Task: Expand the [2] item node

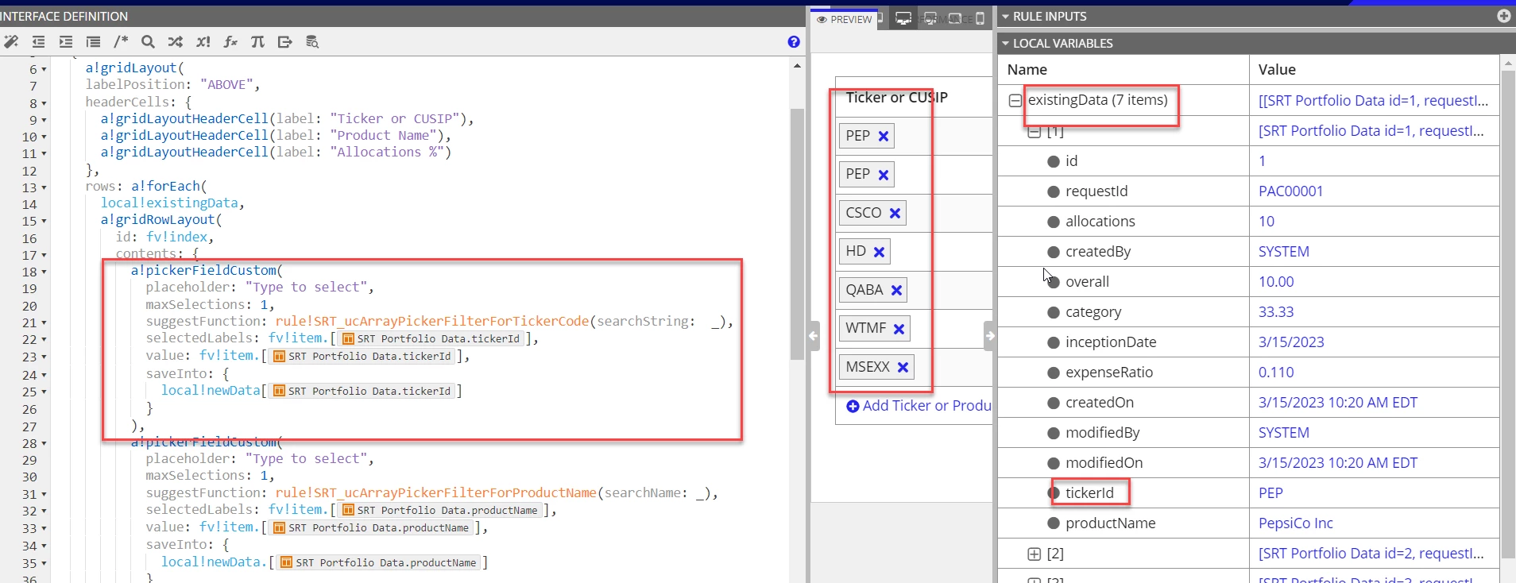Action: (1034, 554)
